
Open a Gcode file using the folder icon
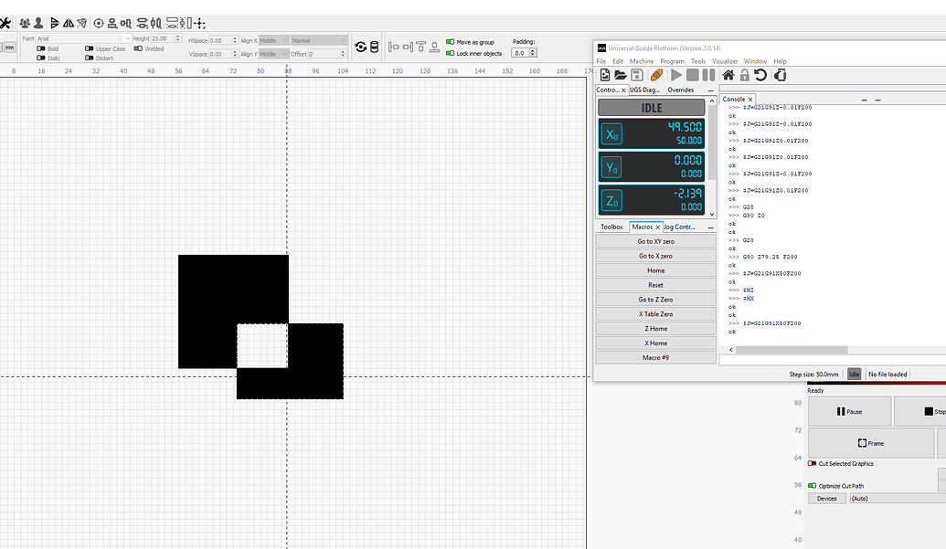pyautogui.click(x=622, y=76)
